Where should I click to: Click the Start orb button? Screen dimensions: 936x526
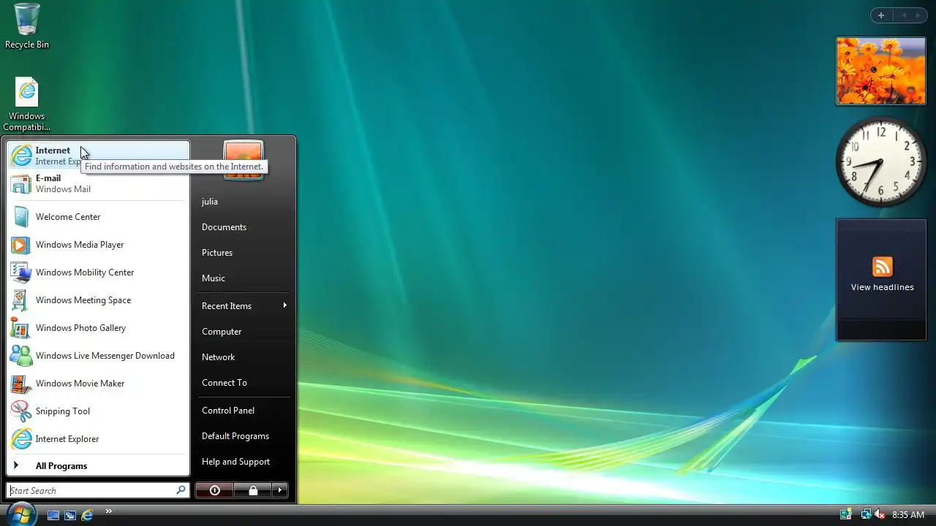coord(21,514)
